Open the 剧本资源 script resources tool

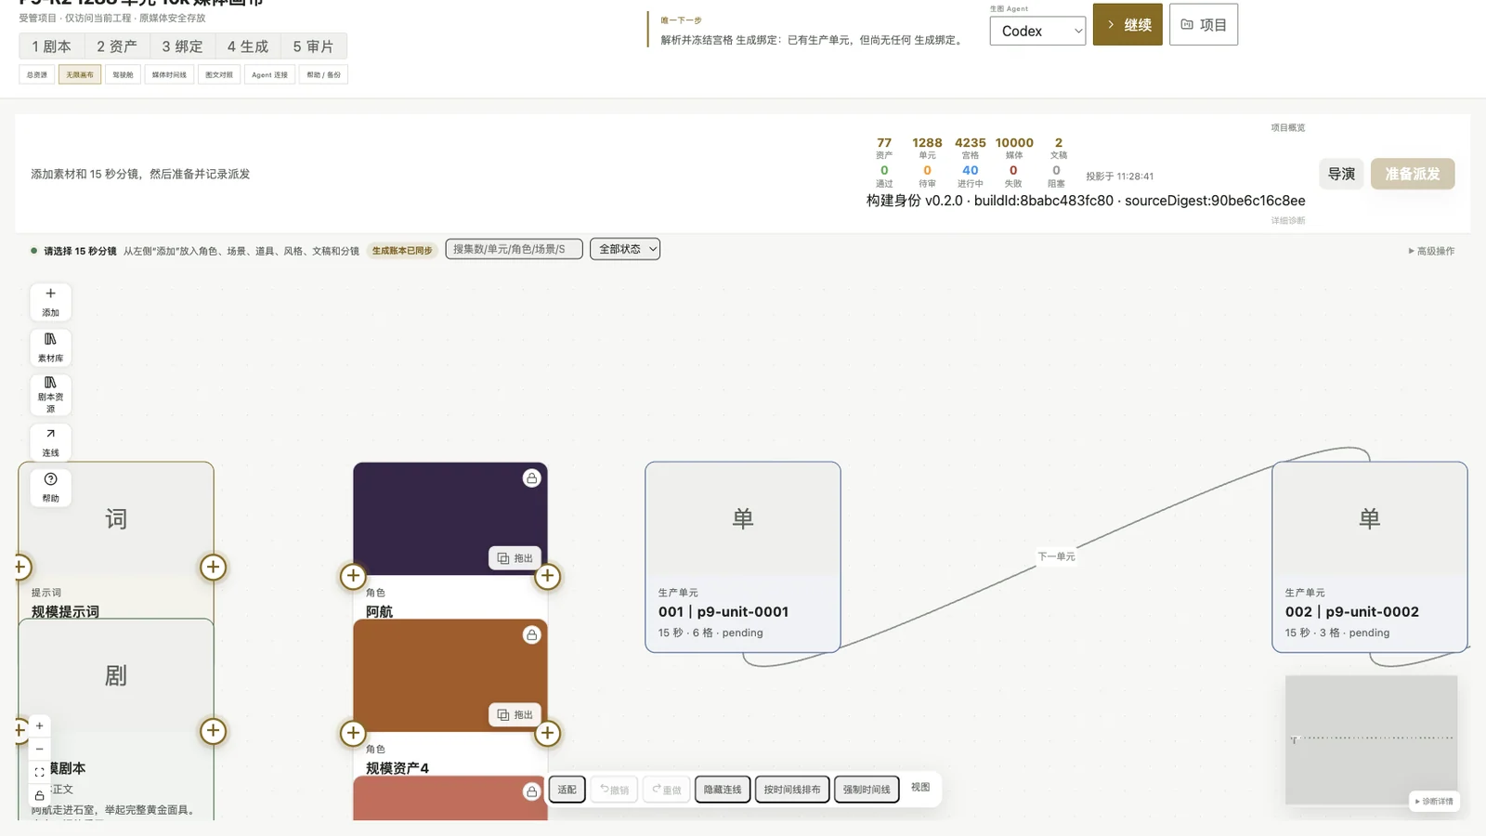[x=50, y=395]
